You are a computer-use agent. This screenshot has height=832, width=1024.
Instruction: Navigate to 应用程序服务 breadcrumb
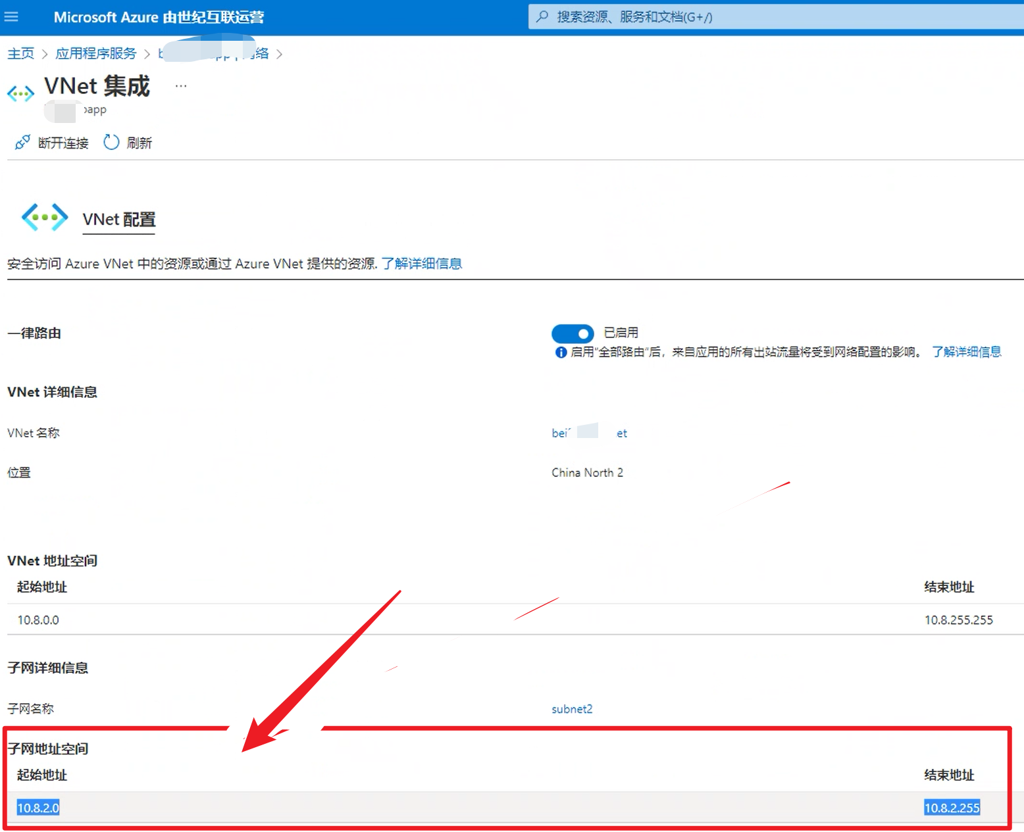[95, 54]
